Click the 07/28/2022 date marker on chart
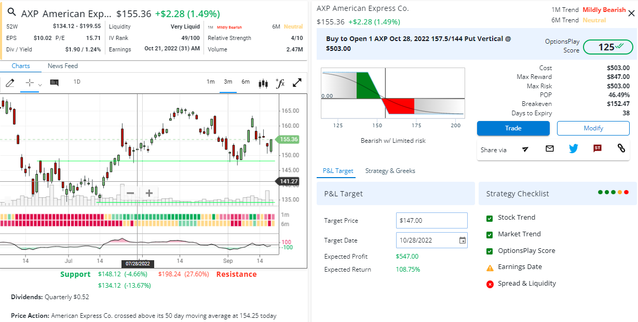638x322 pixels. (x=137, y=264)
